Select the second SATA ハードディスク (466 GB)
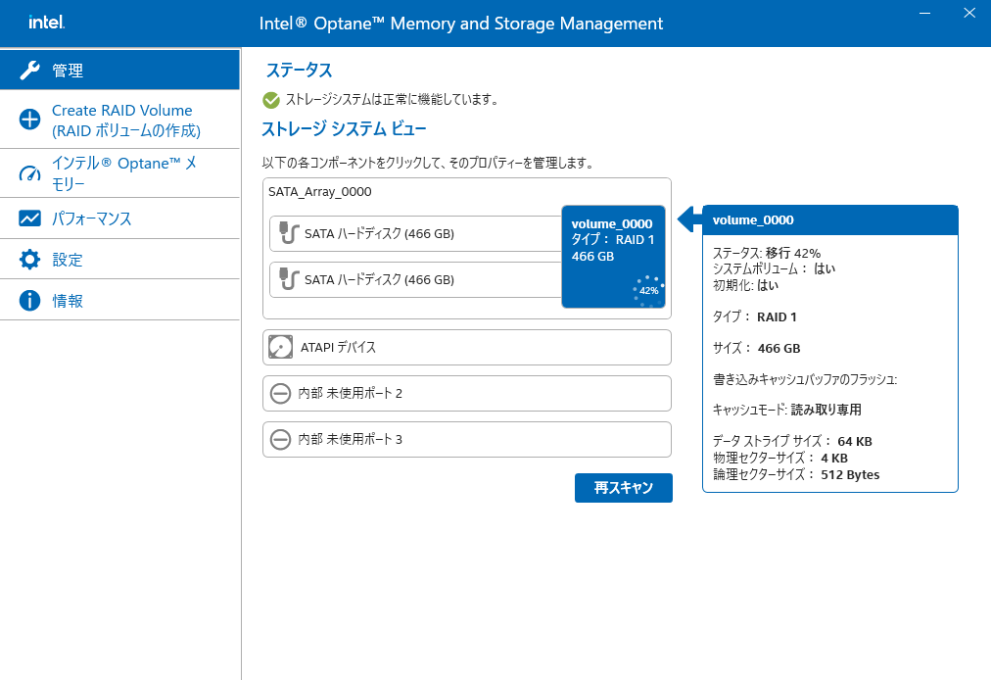The width and height of the screenshot is (991, 680). coord(415,279)
